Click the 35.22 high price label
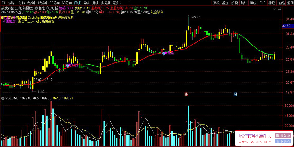Screen dimensions: 294x147 point(196,17)
